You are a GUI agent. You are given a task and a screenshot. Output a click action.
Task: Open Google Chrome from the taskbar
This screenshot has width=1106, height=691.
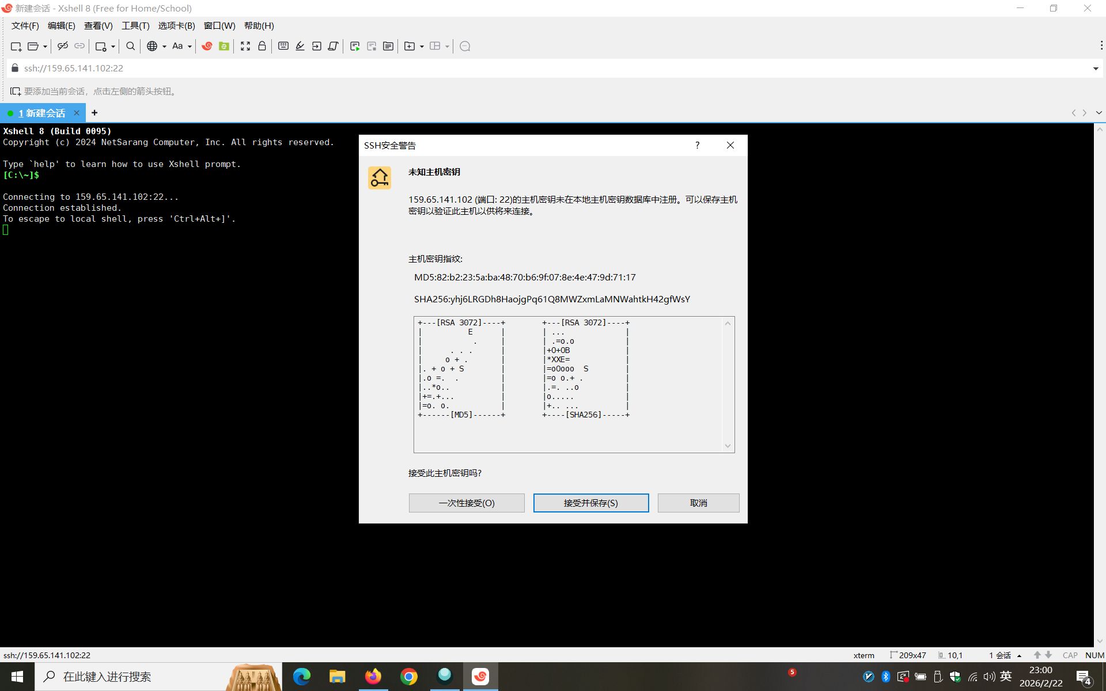click(x=409, y=677)
